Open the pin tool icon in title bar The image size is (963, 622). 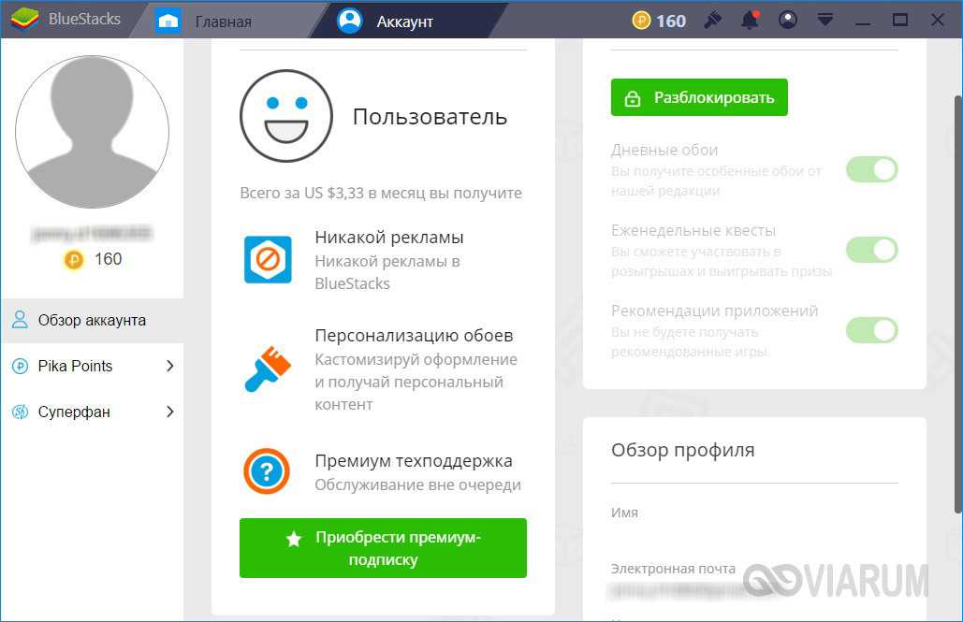point(712,21)
